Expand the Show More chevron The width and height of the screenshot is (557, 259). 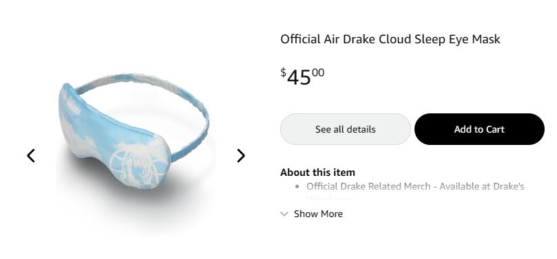[284, 214]
